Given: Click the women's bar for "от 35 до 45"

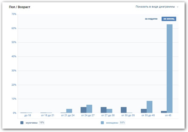Looking at the screenshot, I should pos(149,107).
